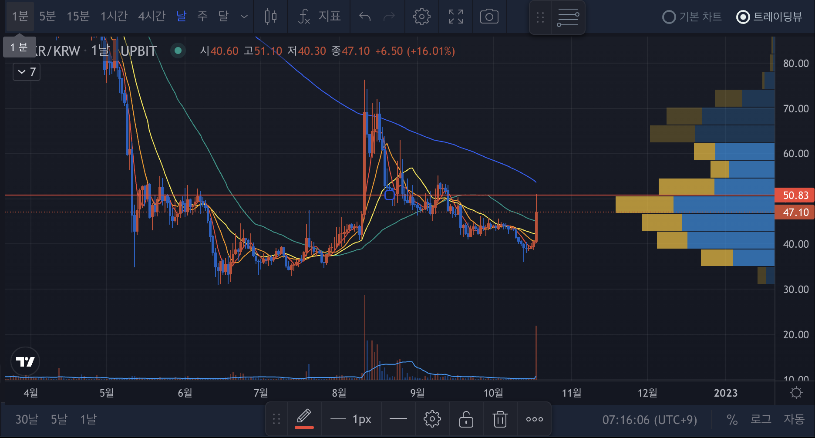815x438 pixels.
Task: Click the 07:16:06 (UTC+9) timezone
Action: [x=650, y=420]
